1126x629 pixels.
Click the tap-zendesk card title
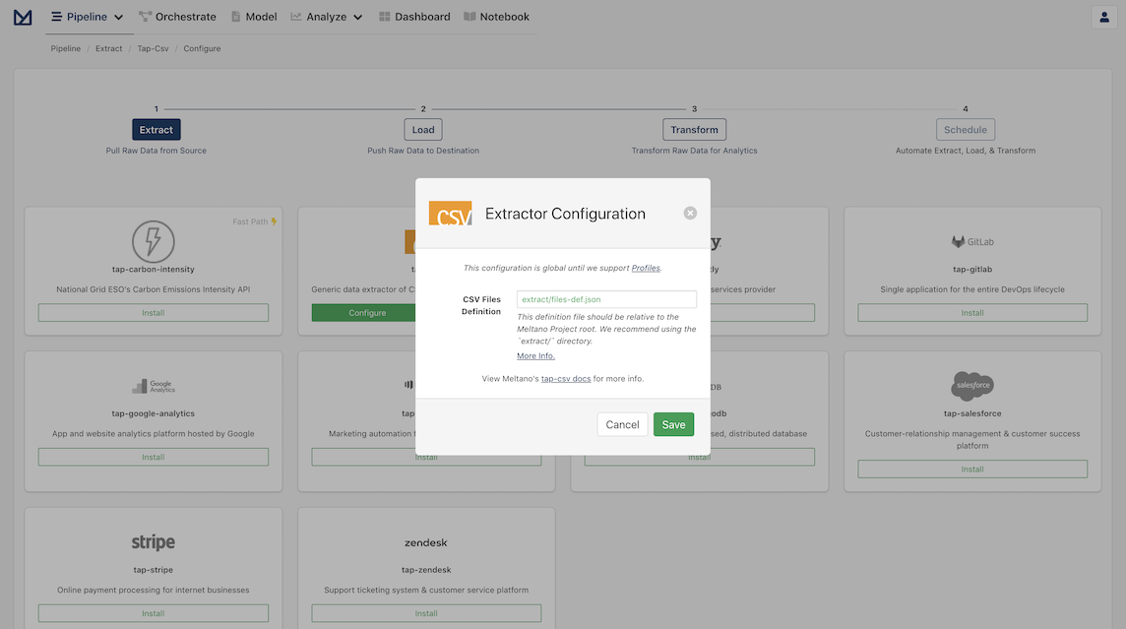click(x=426, y=570)
